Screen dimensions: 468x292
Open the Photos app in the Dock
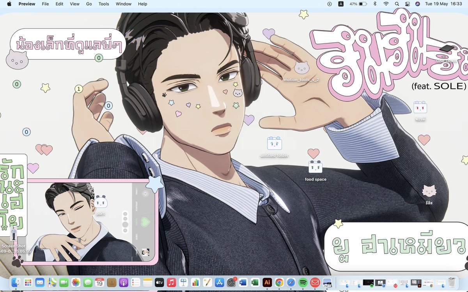(76, 282)
